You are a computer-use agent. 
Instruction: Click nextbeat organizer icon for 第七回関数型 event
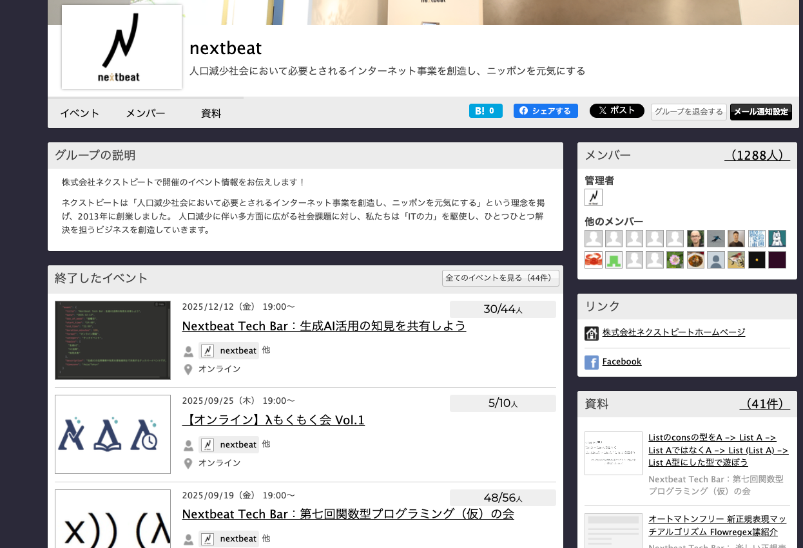208,538
